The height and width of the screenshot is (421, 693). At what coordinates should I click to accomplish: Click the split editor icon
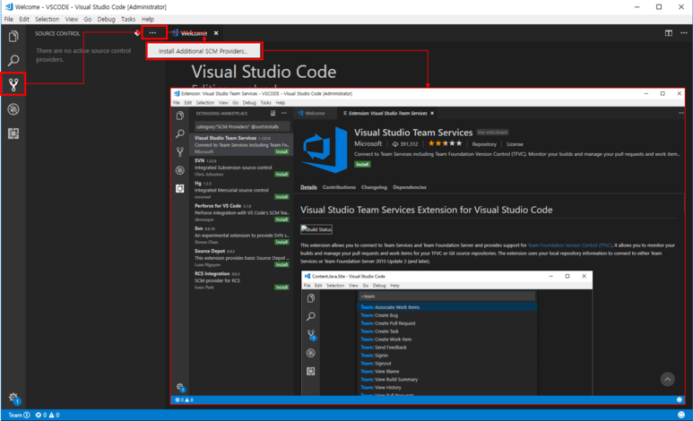coord(669,33)
